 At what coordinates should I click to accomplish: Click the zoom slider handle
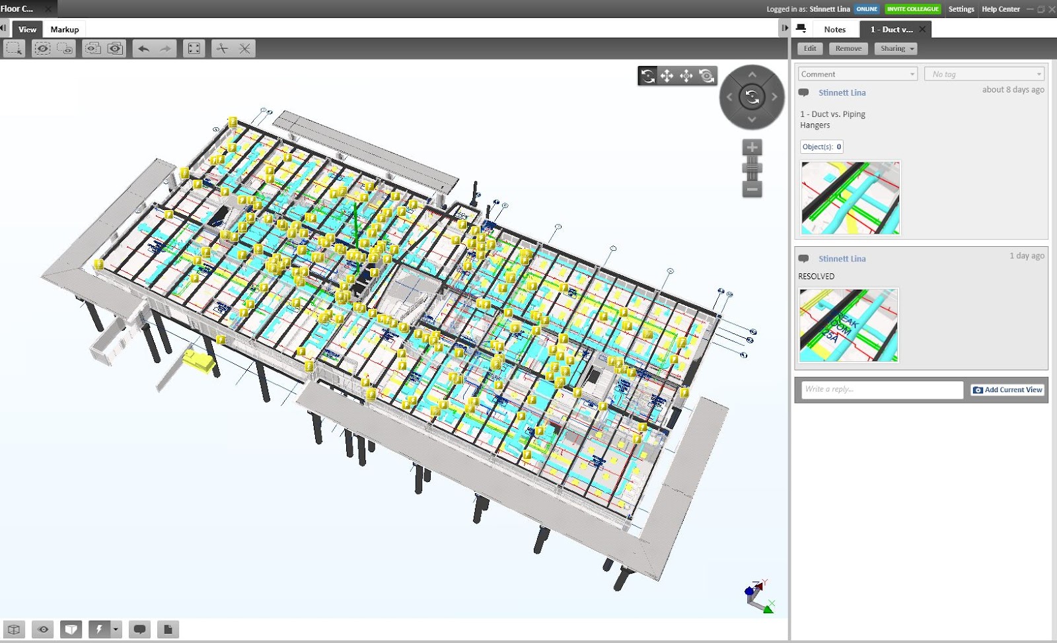tap(752, 168)
